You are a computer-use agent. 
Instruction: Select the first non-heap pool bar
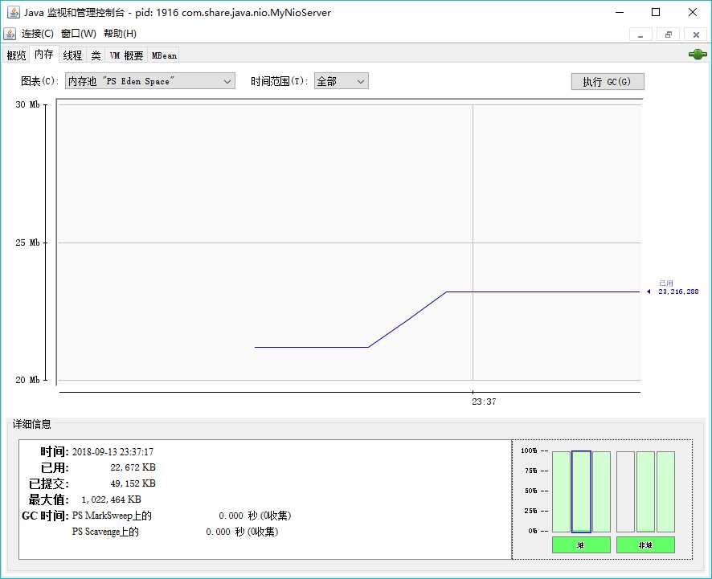coord(625,491)
